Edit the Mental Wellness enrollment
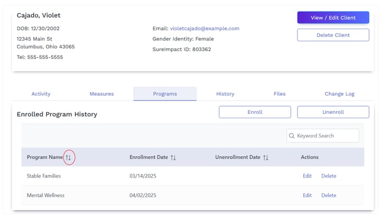This screenshot has width=379, height=215. 307,195
